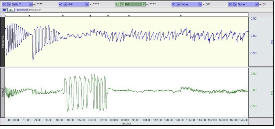Open the P-P dropdown for channel 40
The width and height of the screenshot is (275, 129).
click(x=87, y=5)
